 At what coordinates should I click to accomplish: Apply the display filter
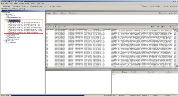pos(49,13)
